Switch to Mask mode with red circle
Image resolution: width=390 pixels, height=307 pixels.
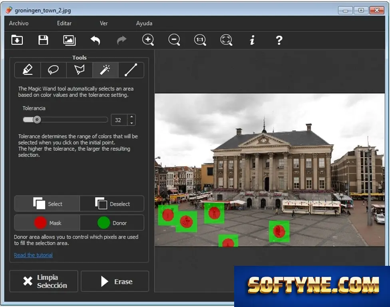tap(47, 223)
